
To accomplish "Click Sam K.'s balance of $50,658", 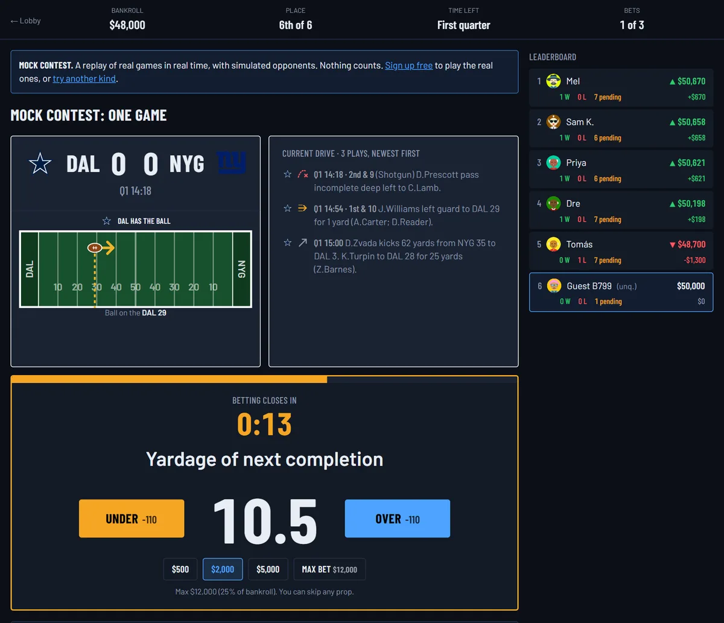I will click(x=691, y=122).
